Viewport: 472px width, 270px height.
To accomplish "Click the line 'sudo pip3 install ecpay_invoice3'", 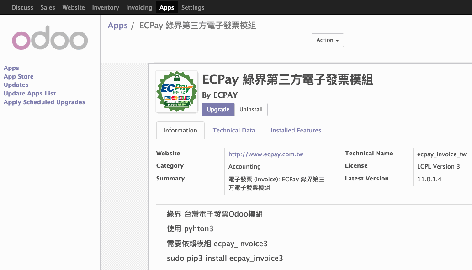I will (x=225, y=258).
